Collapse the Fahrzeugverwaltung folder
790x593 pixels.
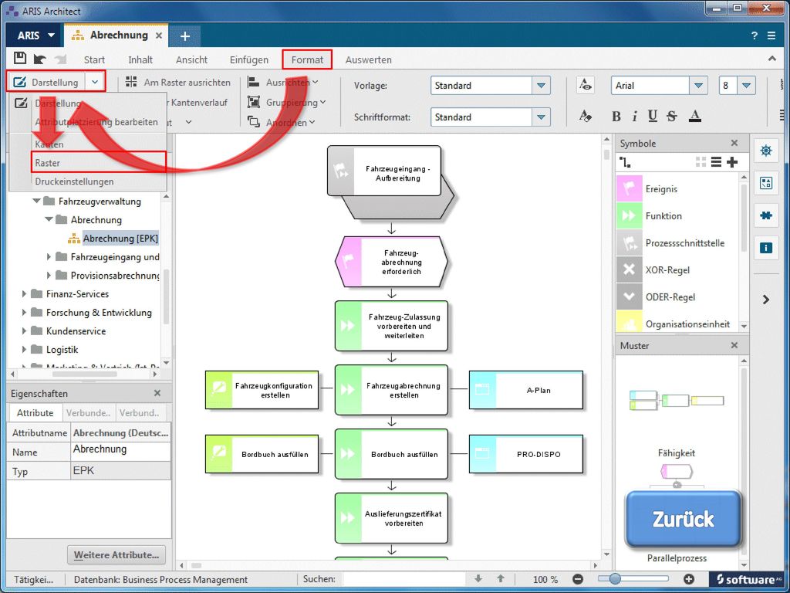tap(36, 201)
